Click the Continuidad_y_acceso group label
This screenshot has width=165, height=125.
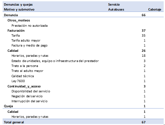[24, 86]
